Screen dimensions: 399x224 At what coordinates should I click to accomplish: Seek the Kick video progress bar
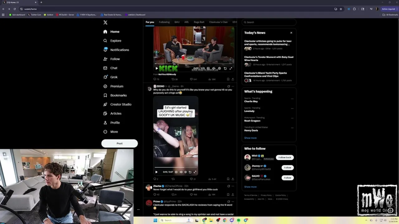tap(194, 64)
